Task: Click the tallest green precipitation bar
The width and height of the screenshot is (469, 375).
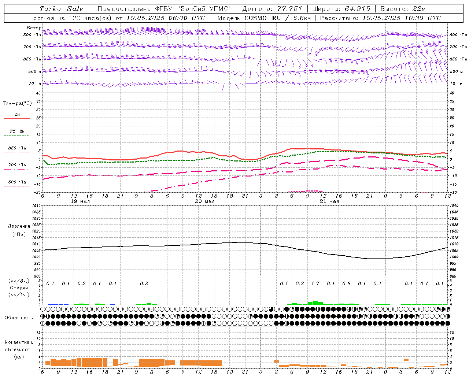Action: tap(315, 302)
